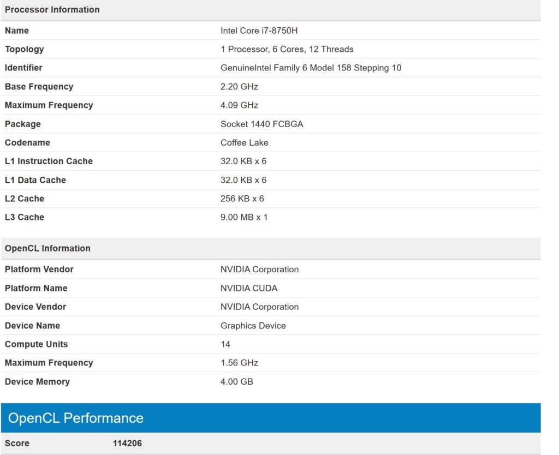Click the Identifier row label
Image resolution: width=559 pixels, height=455 pixels.
[x=23, y=68]
